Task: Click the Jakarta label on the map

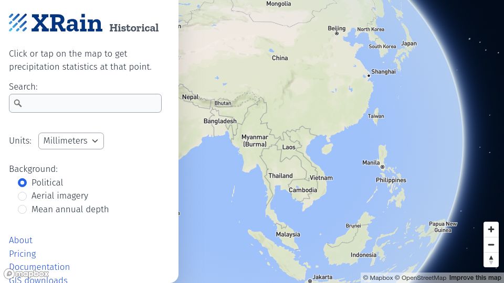Action: tap(322, 277)
